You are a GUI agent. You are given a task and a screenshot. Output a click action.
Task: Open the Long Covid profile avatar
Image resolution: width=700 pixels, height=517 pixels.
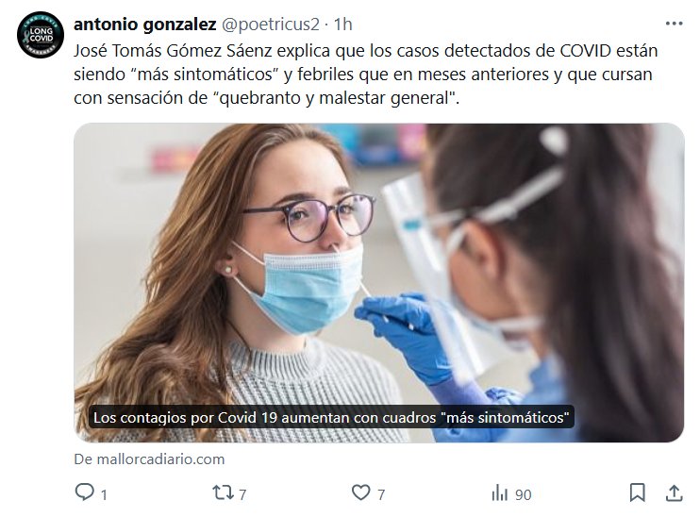pos(41,35)
